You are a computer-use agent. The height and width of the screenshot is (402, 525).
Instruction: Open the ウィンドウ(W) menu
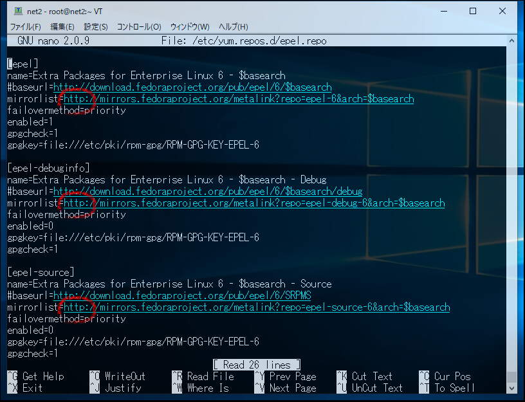point(190,27)
